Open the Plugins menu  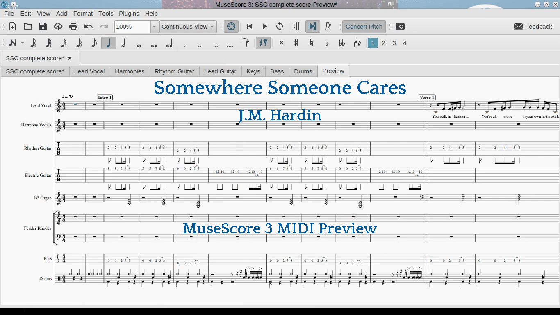[129, 14]
